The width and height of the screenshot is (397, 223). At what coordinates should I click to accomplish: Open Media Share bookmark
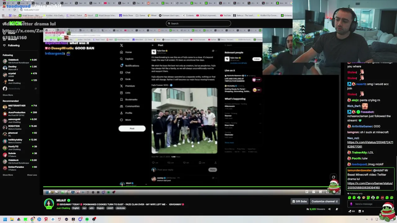pyautogui.click(x=126, y=15)
